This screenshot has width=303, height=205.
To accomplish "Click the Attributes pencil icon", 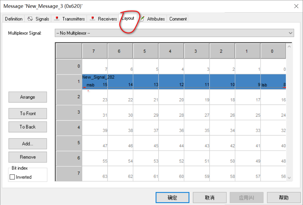I will pos(142,19).
